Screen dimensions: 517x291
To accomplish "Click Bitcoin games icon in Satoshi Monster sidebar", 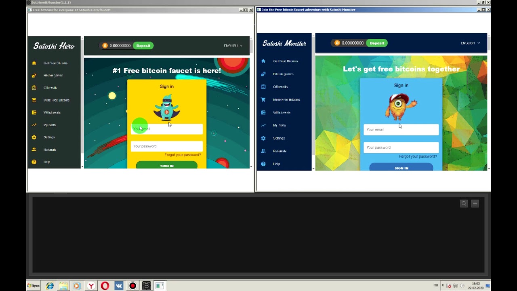I will pyautogui.click(x=263, y=74).
